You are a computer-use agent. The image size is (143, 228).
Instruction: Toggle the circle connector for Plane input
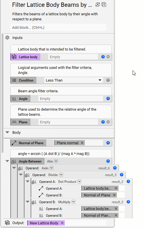point(108,122)
